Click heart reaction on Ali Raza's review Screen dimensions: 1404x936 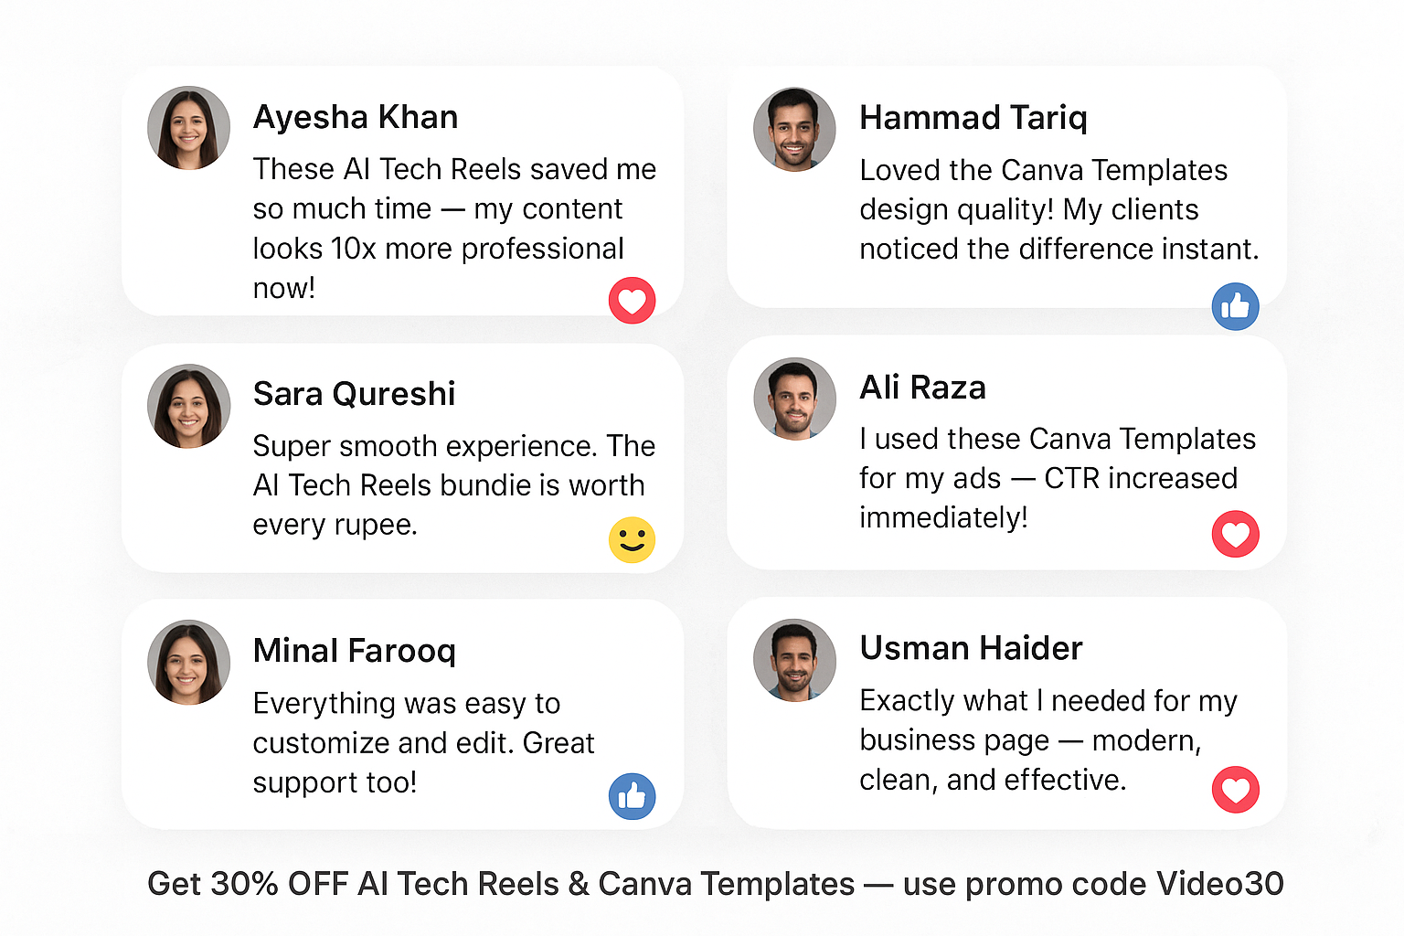(x=1235, y=534)
